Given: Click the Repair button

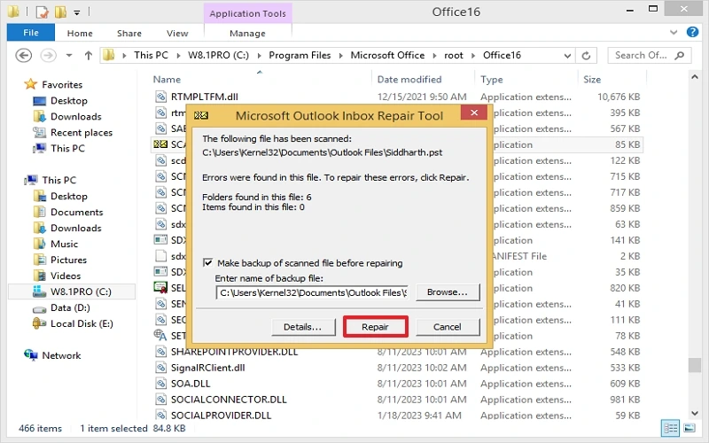Looking at the screenshot, I should (375, 327).
